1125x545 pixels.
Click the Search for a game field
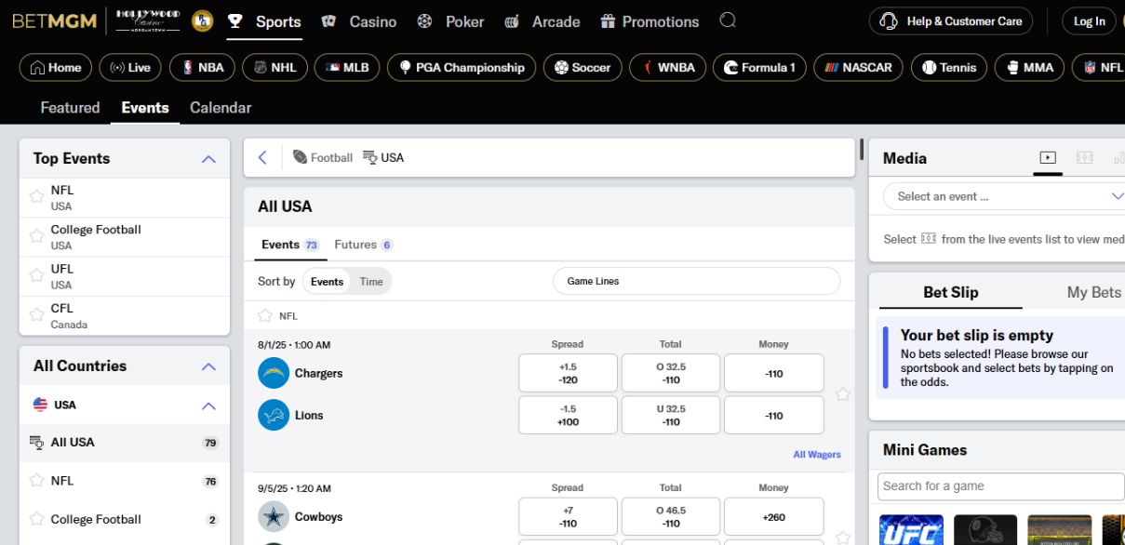pos(1000,485)
